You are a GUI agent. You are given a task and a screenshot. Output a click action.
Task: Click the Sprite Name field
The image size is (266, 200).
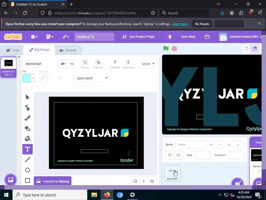(191, 144)
